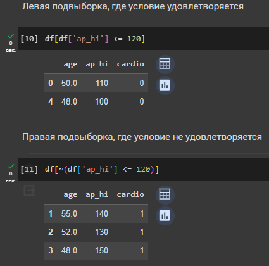Click inside code cell df[df['ap_hi'] <= 120]
This screenshot has width=269, height=266.
tap(143, 39)
